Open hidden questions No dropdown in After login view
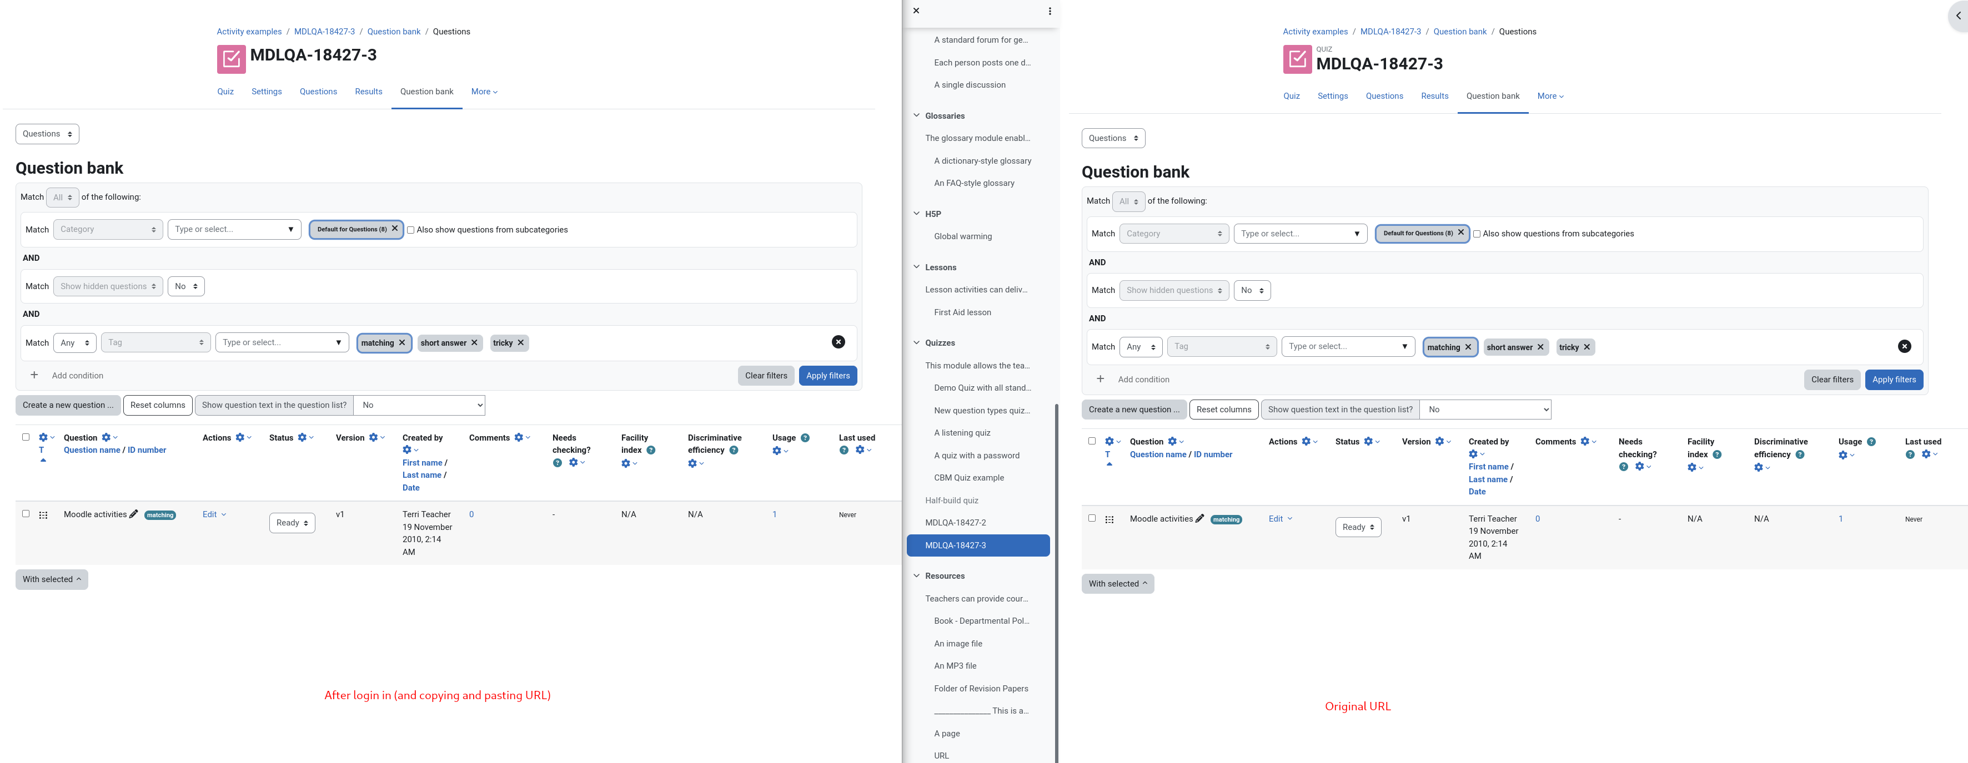 185,286
